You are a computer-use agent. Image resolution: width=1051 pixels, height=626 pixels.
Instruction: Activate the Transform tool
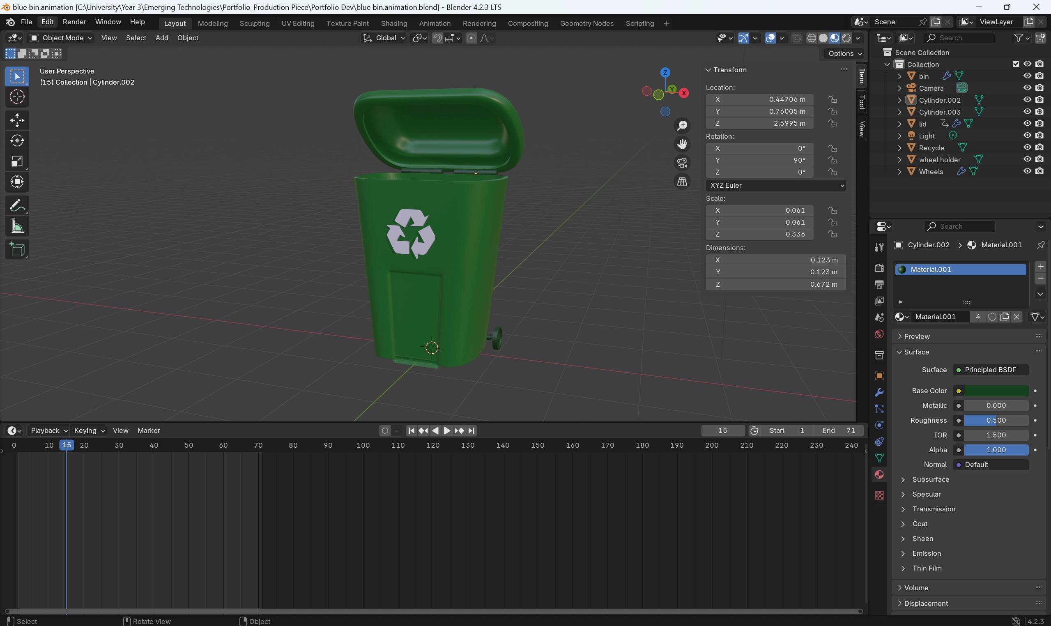17,182
